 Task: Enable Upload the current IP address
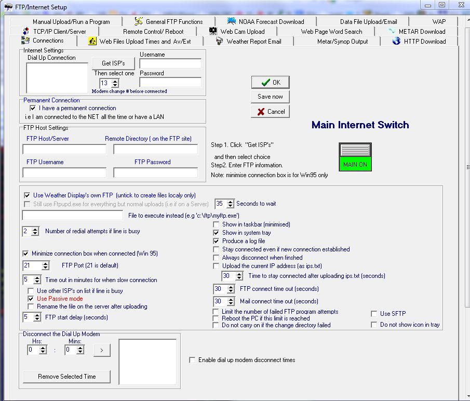tap(216, 266)
